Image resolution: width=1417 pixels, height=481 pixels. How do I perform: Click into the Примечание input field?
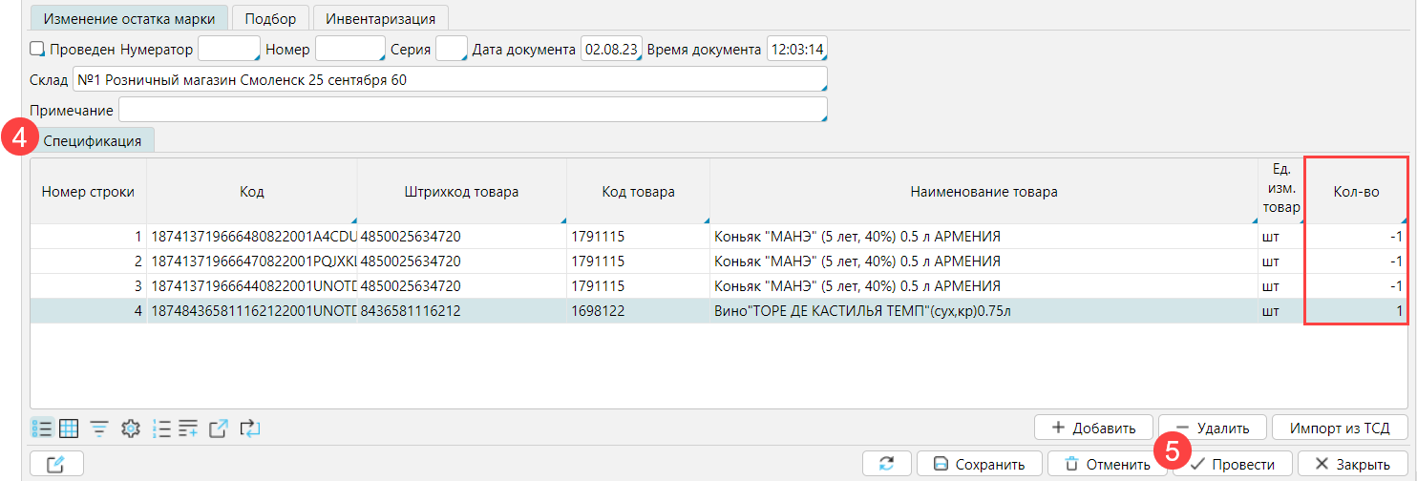tap(472, 111)
